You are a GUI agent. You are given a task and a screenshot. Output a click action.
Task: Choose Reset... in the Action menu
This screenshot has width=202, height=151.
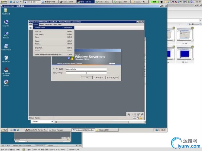coord(53,44)
